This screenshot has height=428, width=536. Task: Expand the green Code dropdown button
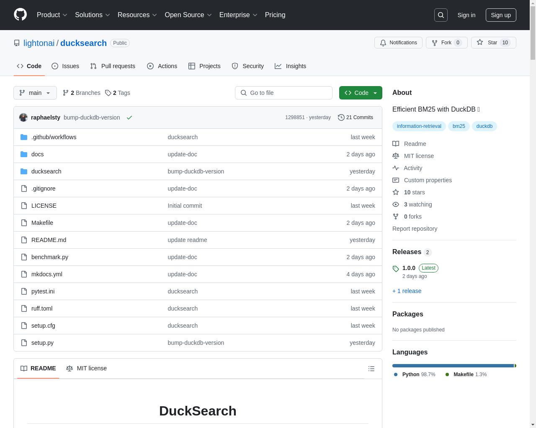(361, 93)
